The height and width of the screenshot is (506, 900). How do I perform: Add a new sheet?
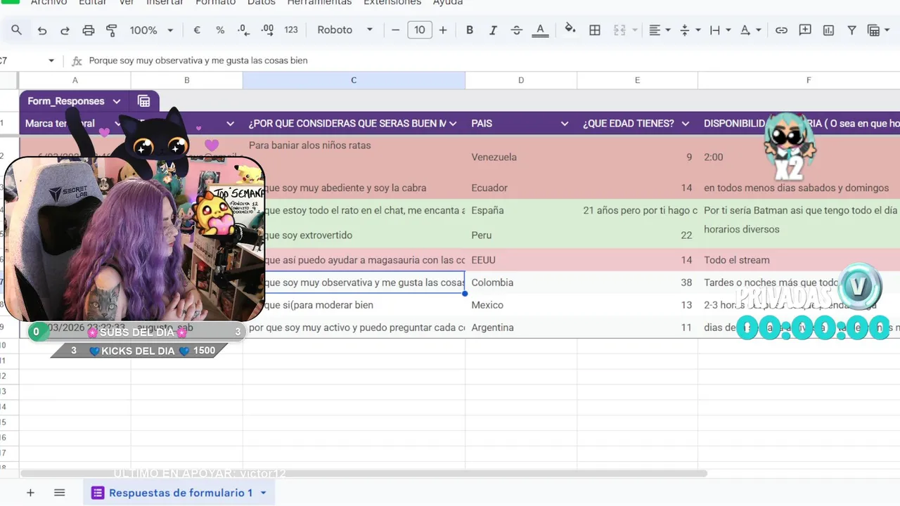tap(30, 493)
